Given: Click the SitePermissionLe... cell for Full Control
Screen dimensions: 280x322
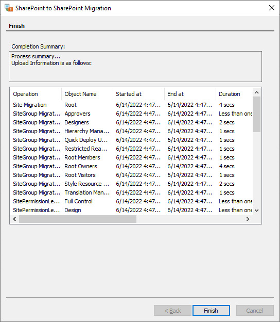Looking at the screenshot, I should 36,201.
